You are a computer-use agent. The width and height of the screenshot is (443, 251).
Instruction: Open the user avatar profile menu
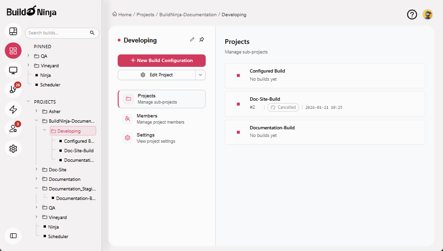pyautogui.click(x=428, y=14)
